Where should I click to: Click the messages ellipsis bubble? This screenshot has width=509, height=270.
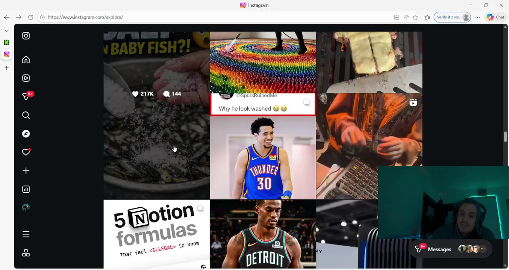coord(483,249)
